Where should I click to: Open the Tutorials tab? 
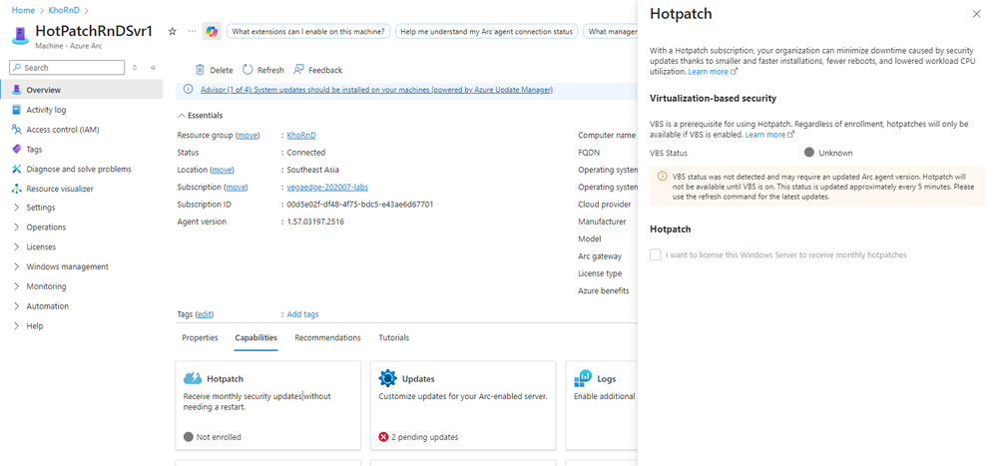tap(393, 337)
